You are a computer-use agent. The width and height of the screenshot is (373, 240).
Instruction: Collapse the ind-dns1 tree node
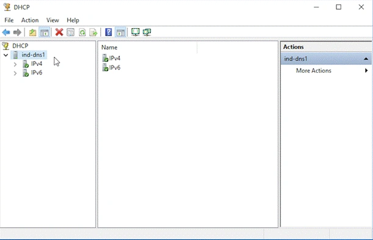tap(5, 55)
